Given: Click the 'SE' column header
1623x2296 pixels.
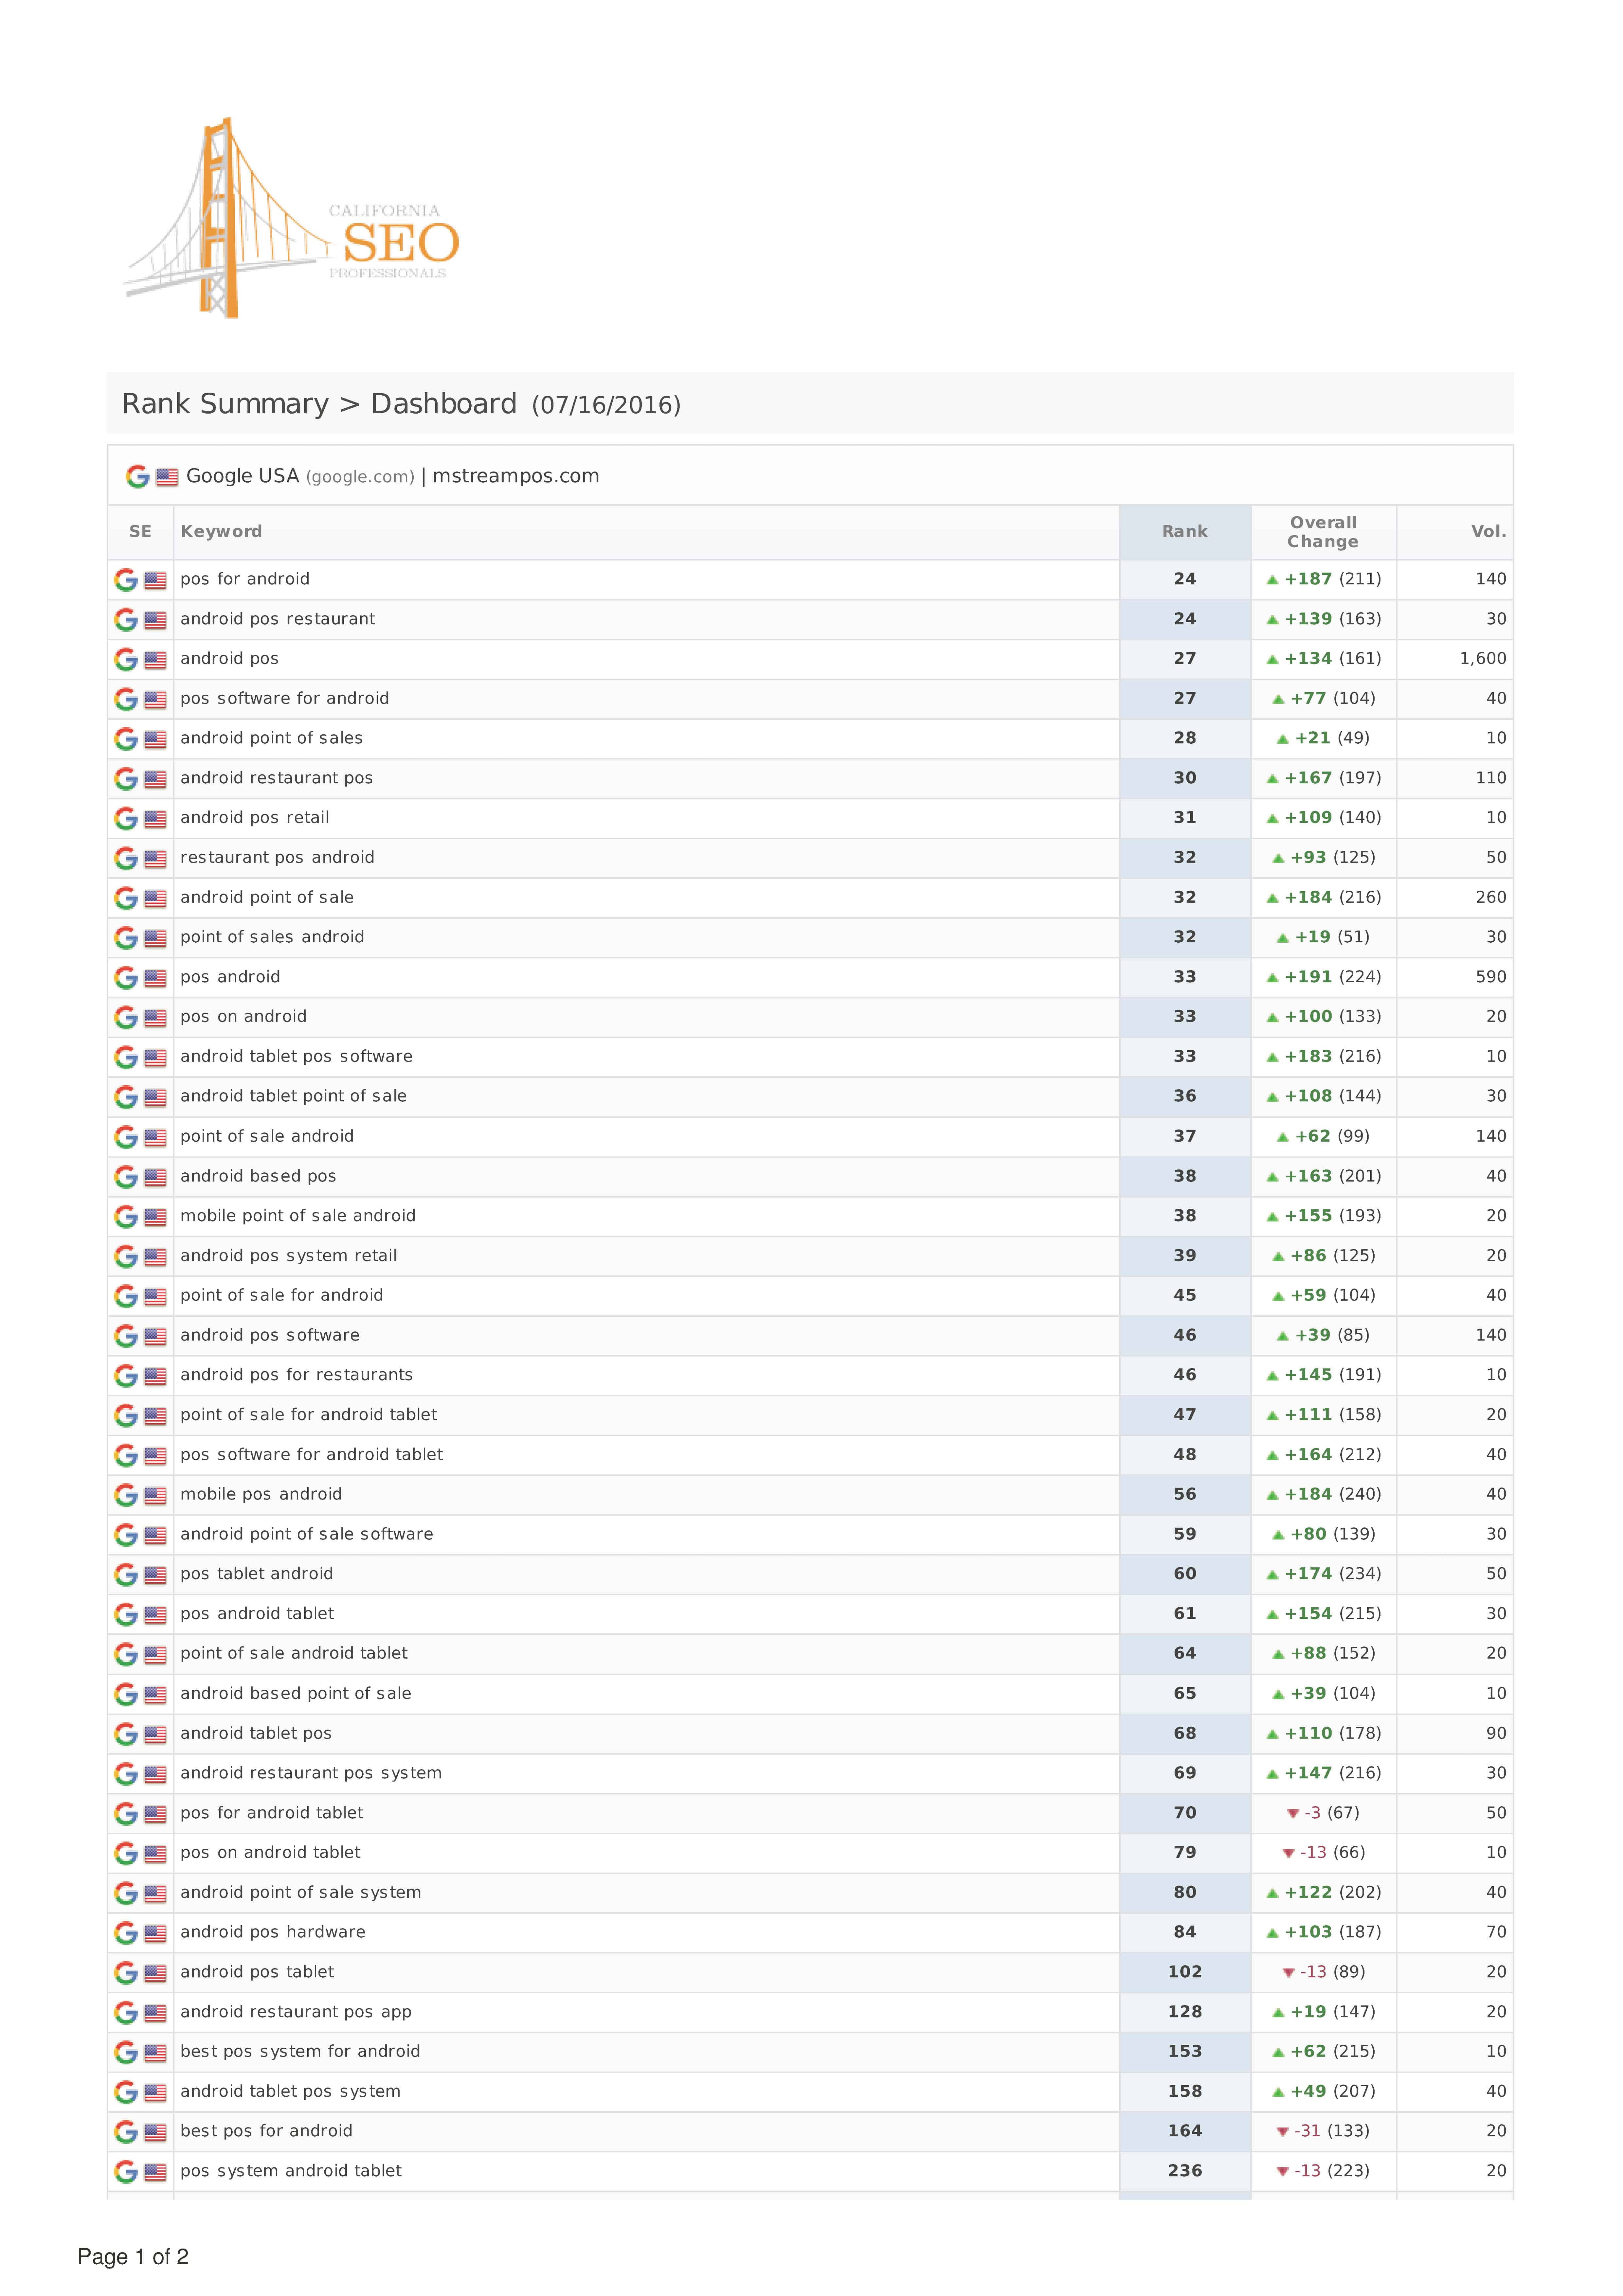Looking at the screenshot, I should click(140, 532).
